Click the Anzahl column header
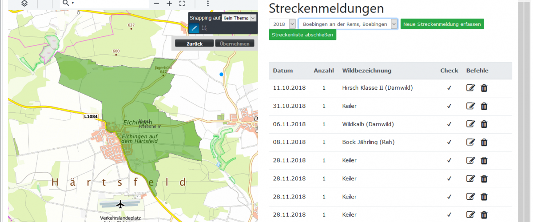This screenshot has height=222, width=533. (324, 71)
